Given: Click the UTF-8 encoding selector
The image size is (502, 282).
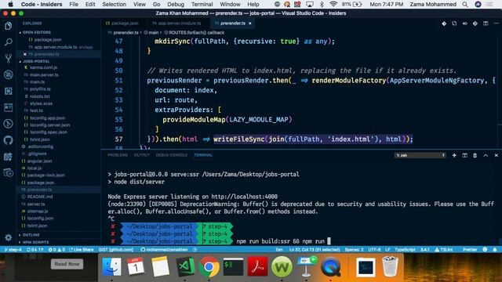Looking at the screenshot, I should 374,249.
